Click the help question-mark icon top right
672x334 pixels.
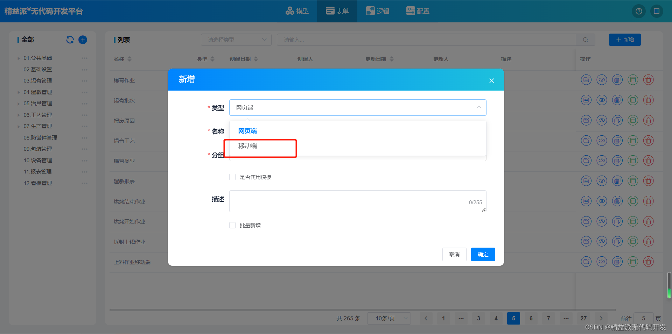coord(638,11)
